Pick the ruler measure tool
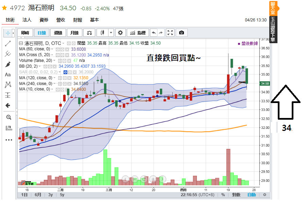 click(8, 128)
